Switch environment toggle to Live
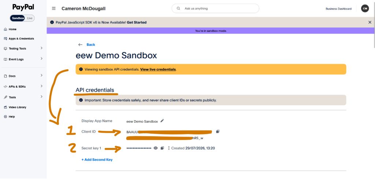 click(x=30, y=18)
